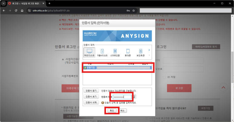Show next certificate location options
The height and width of the screenshot is (122, 234).
coord(149,50)
